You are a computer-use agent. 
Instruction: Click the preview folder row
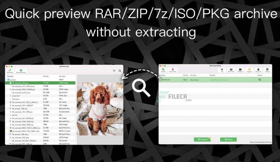(x=40, y=80)
